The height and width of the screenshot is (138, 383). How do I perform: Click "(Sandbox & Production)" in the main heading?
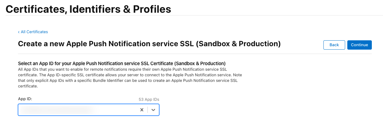click(238, 44)
